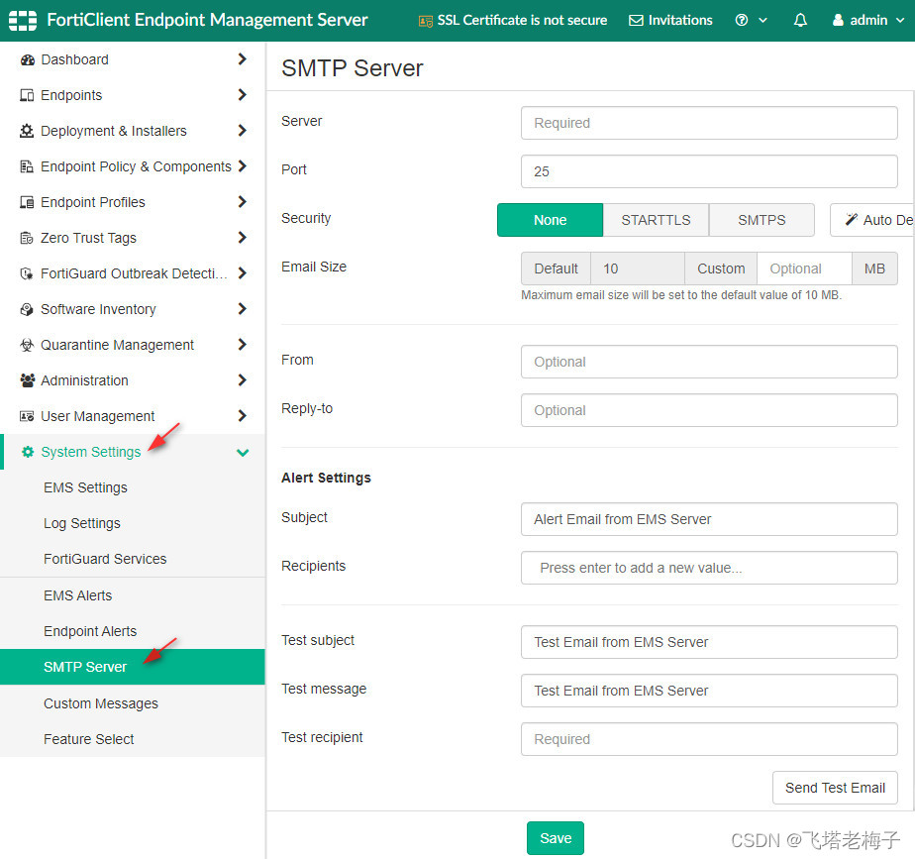Open Custom Messages submenu item
This screenshot has height=859, width=915.
(100, 703)
